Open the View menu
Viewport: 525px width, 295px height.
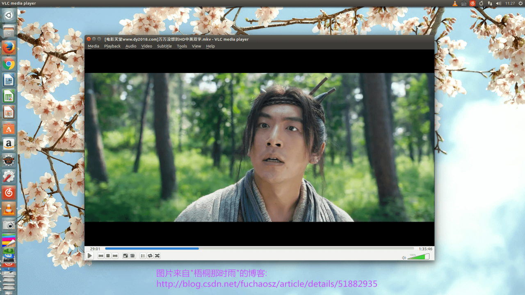[x=196, y=46]
